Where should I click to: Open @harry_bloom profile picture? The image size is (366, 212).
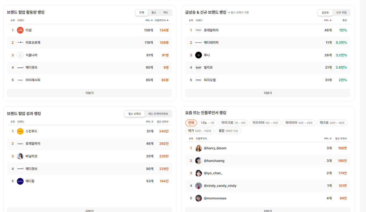tap(198, 148)
